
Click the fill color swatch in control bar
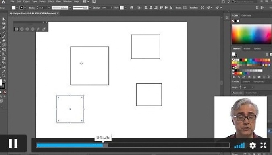(13, 8)
